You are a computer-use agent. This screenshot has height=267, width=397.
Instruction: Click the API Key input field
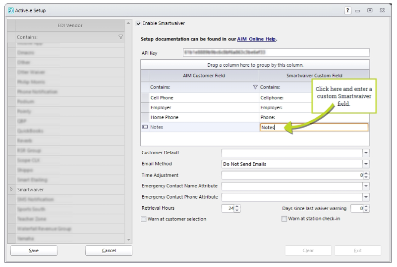coord(276,52)
